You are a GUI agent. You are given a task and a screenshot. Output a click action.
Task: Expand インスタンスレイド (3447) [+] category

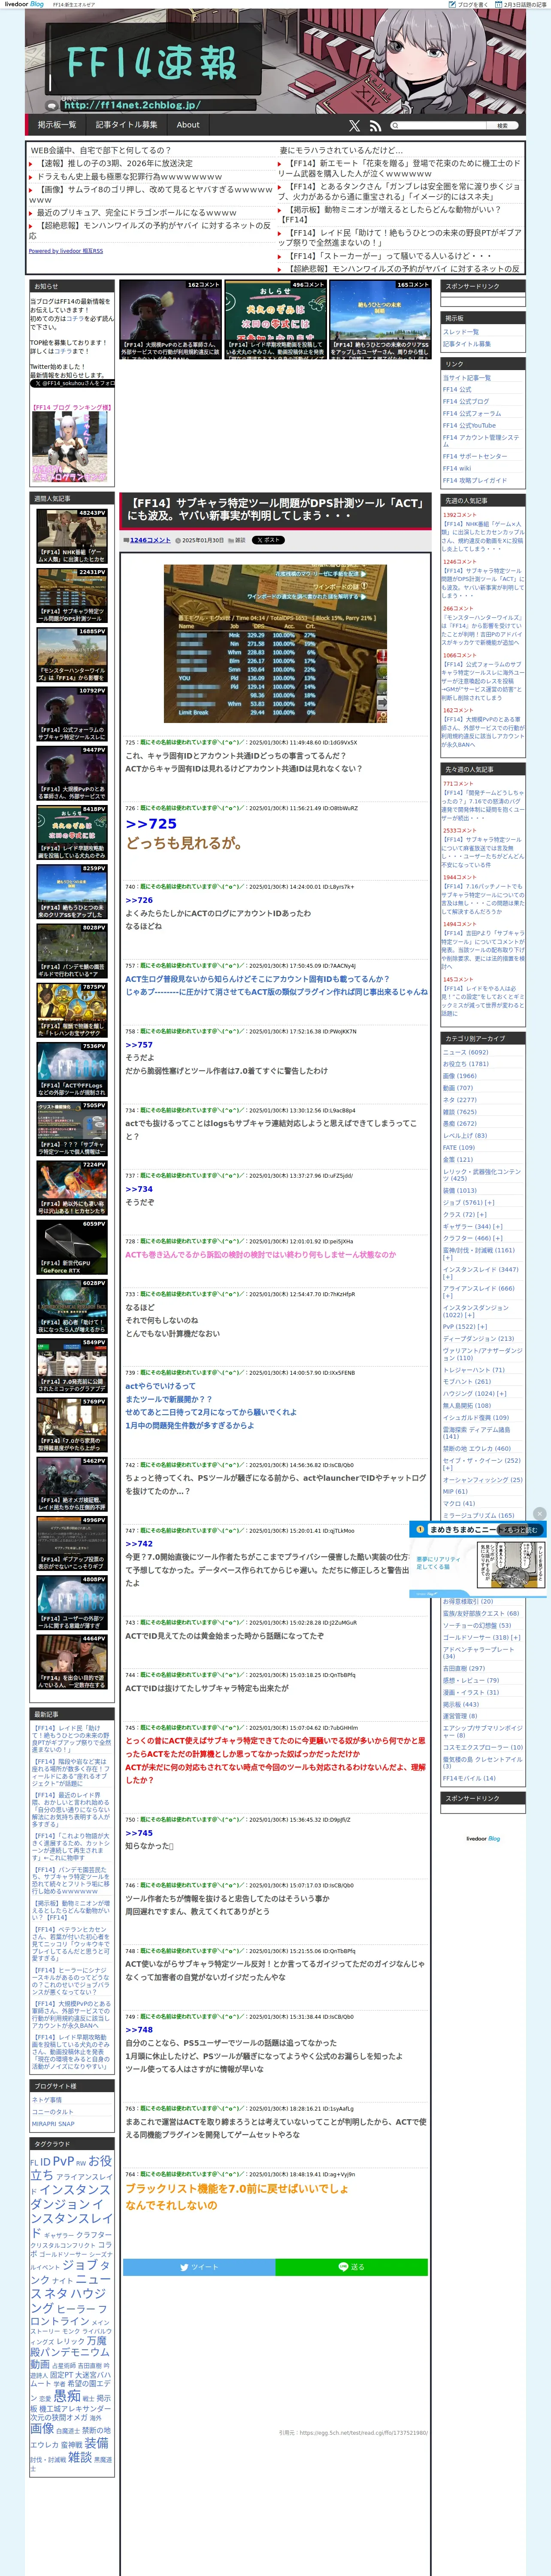[481, 1273]
